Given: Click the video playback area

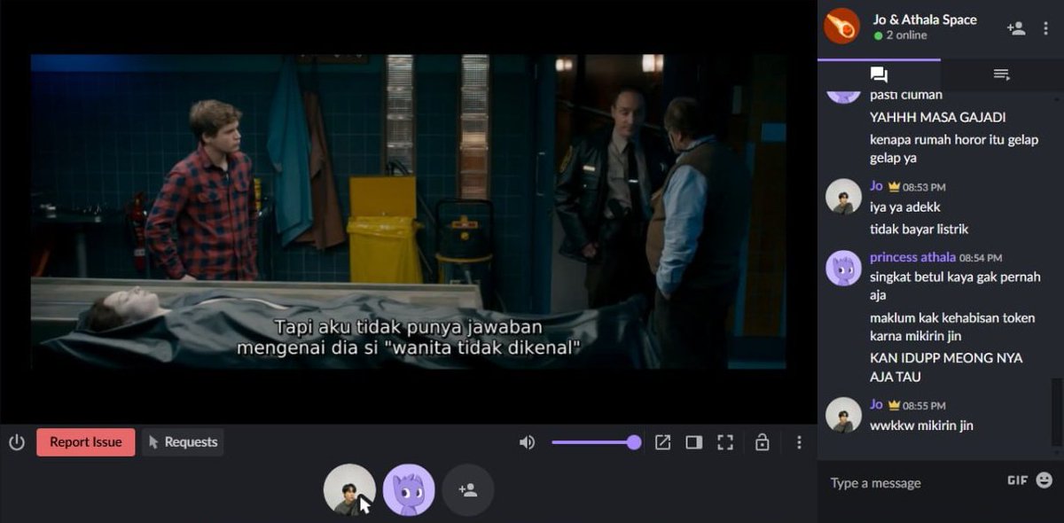Looking at the screenshot, I should coord(408,211).
